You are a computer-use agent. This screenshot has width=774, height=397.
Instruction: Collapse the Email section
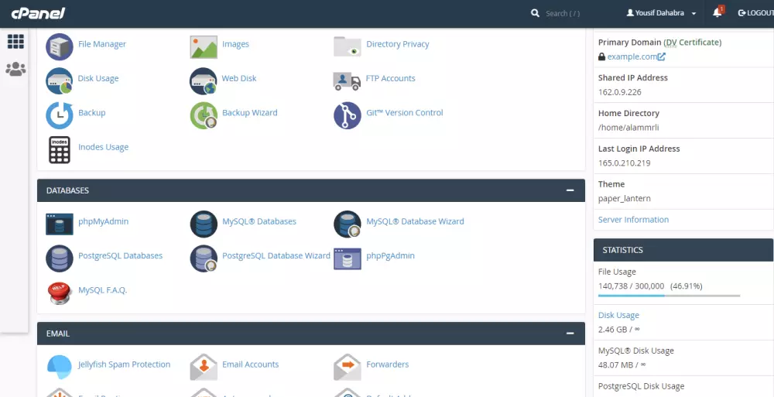[570, 334]
